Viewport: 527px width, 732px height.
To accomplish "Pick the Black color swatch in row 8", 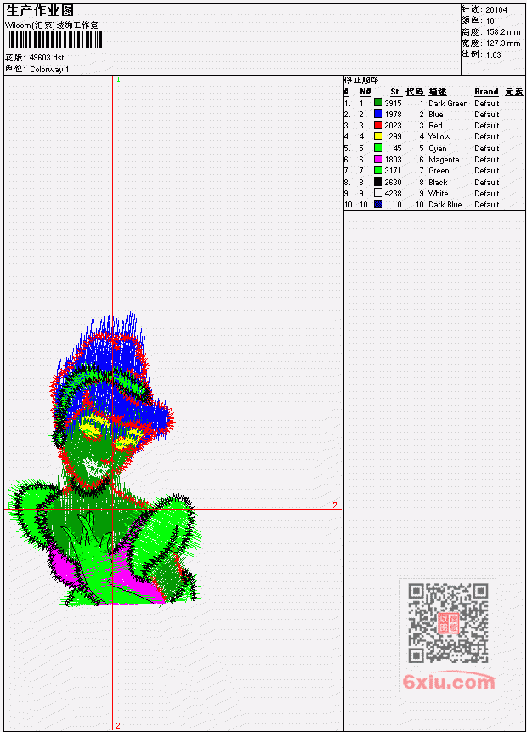I will [378, 182].
